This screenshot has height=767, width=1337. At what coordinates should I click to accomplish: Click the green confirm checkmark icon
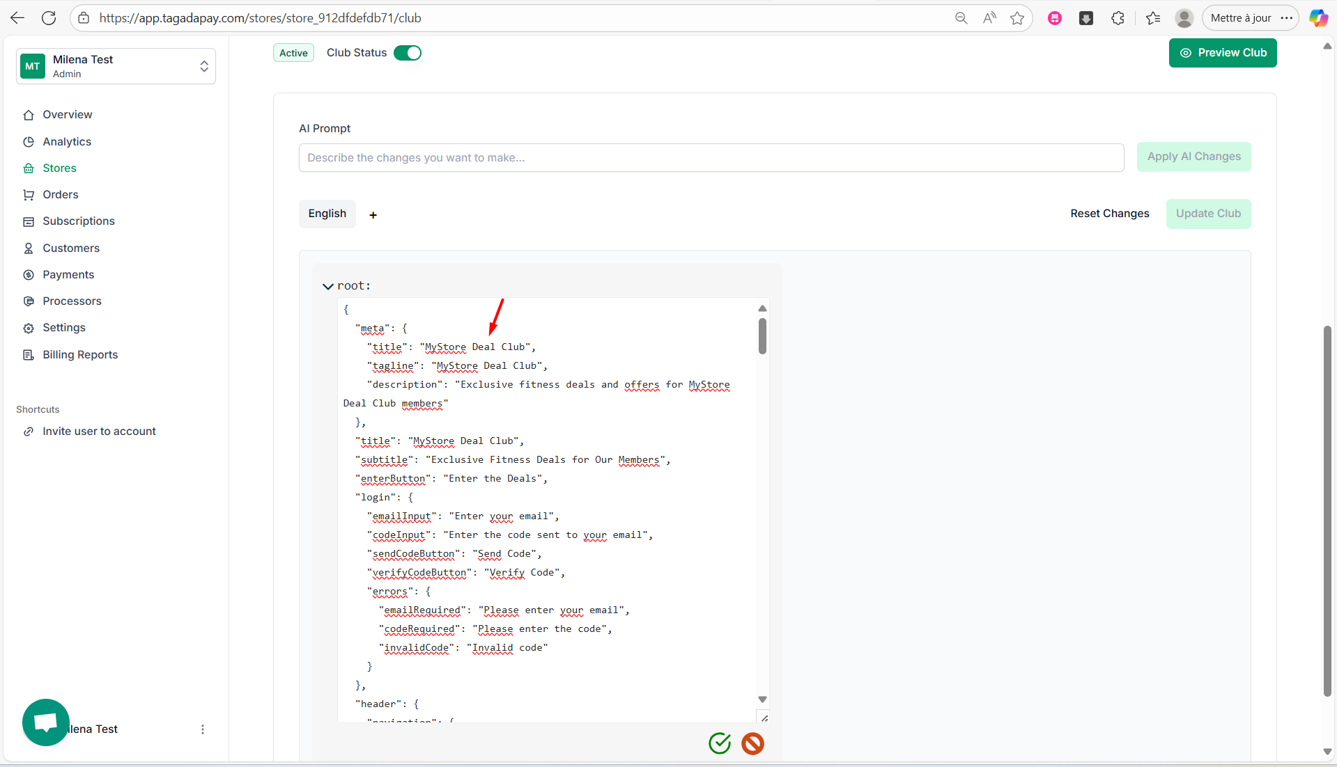click(719, 743)
